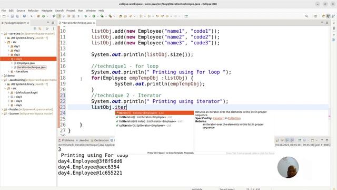Click the Save toolbar icon
Screen dimensions: 337x190
[12, 16]
